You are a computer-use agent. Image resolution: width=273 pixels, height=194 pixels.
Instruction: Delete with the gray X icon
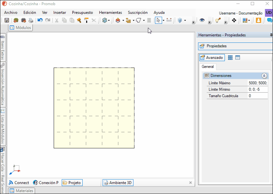coord(94,20)
